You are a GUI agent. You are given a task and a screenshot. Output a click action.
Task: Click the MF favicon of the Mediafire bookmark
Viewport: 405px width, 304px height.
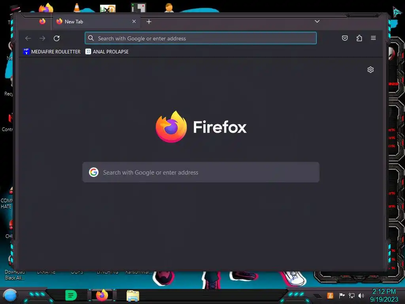tap(26, 51)
